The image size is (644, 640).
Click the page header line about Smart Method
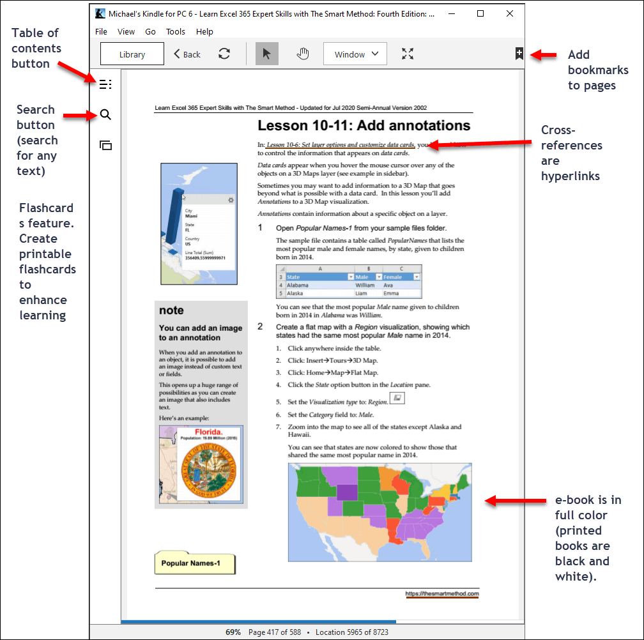291,107
